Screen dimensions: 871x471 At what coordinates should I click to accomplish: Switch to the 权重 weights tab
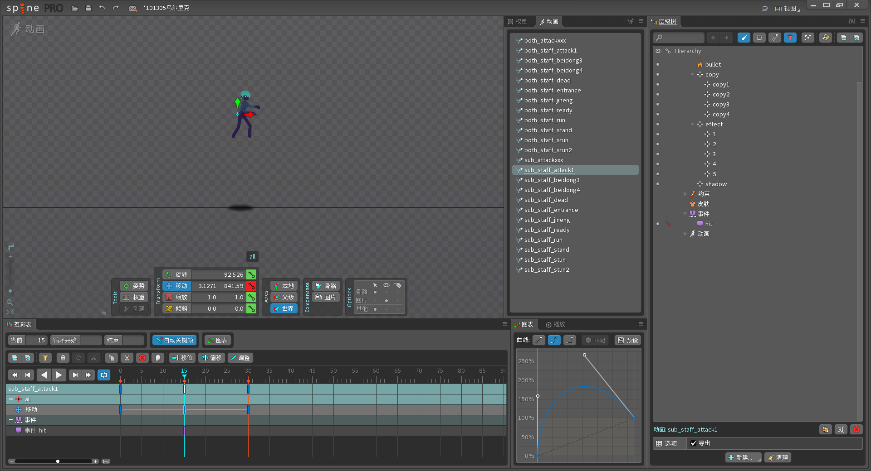pyautogui.click(x=518, y=21)
